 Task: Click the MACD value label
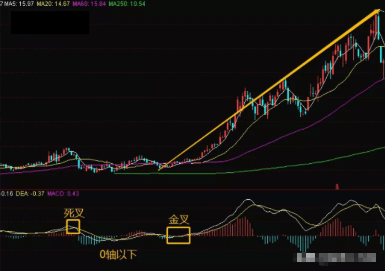(x=63, y=194)
